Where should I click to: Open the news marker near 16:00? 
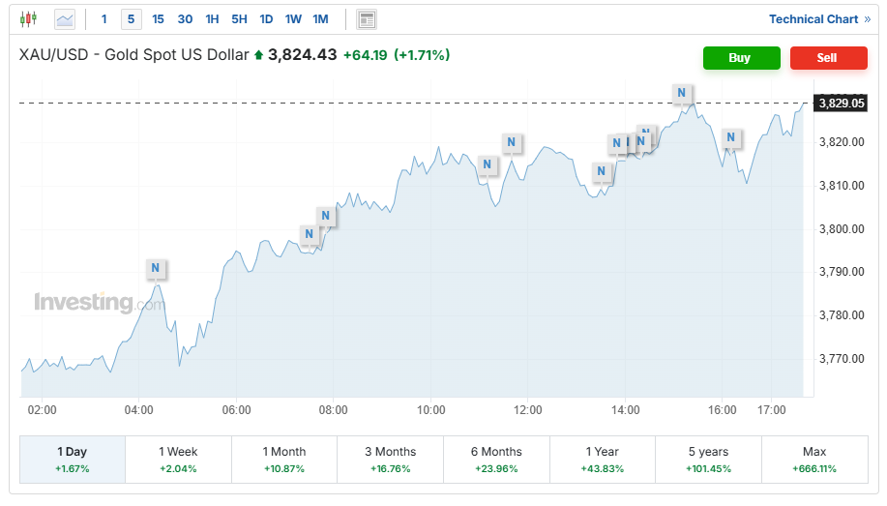(731, 138)
